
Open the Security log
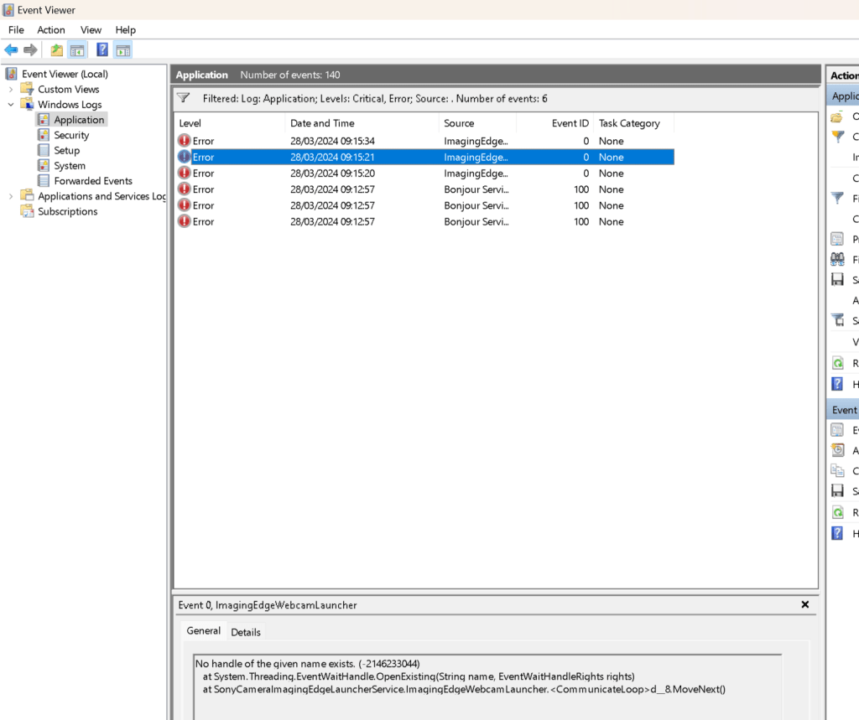[x=71, y=135]
